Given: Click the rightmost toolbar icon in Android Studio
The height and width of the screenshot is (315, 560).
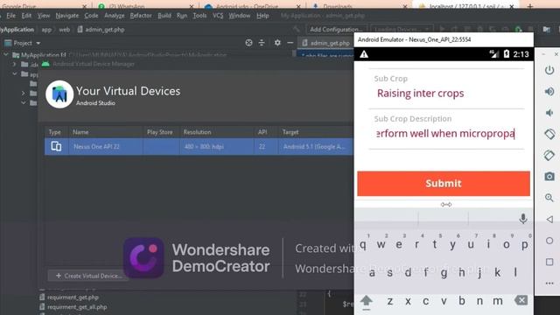Looking at the screenshot, I should (546, 29).
